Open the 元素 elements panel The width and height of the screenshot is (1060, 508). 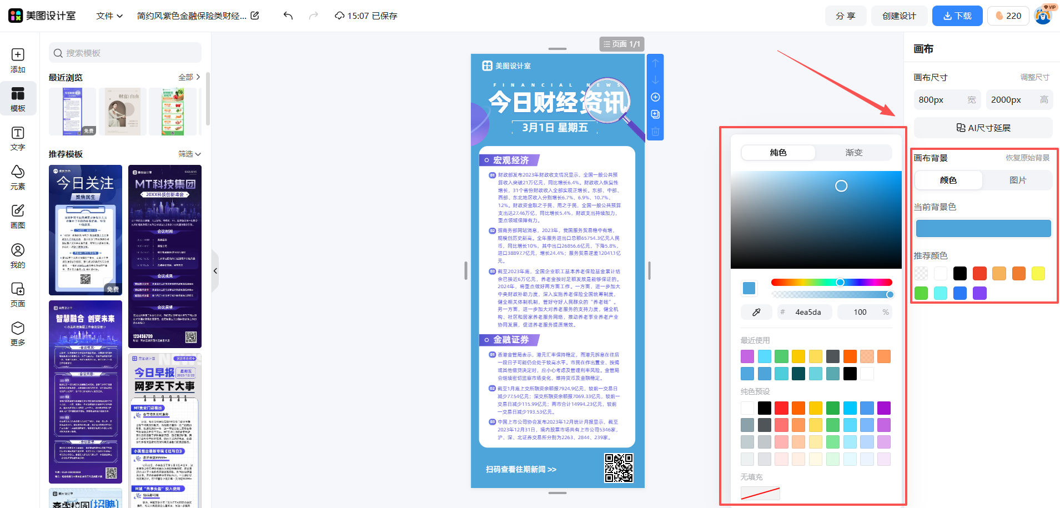tap(18, 177)
